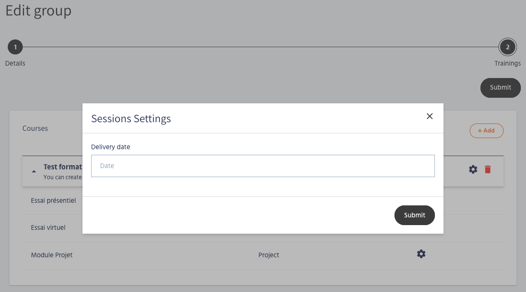
Task: Select the Essai virtuel session row
Action: coord(48,228)
